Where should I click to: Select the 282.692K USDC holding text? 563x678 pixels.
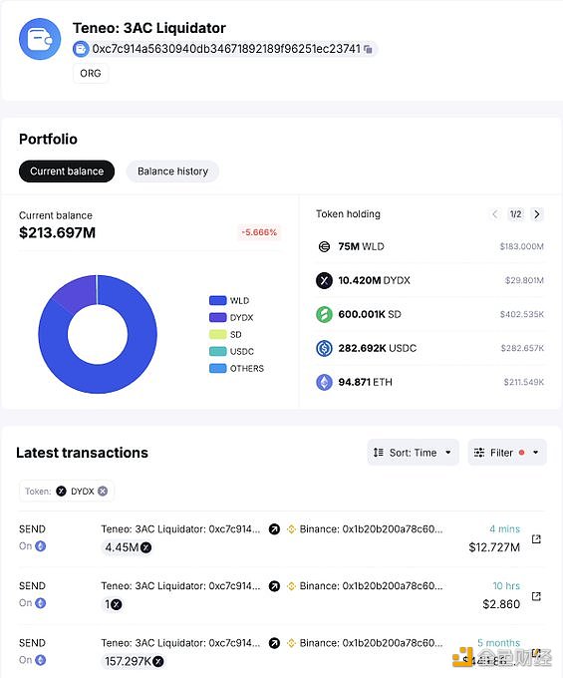pos(378,348)
